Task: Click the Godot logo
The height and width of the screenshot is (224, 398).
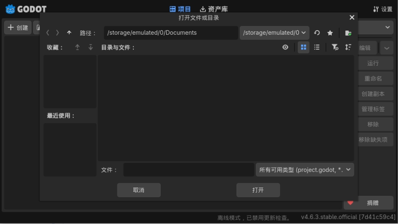Action: pyautogui.click(x=26, y=9)
